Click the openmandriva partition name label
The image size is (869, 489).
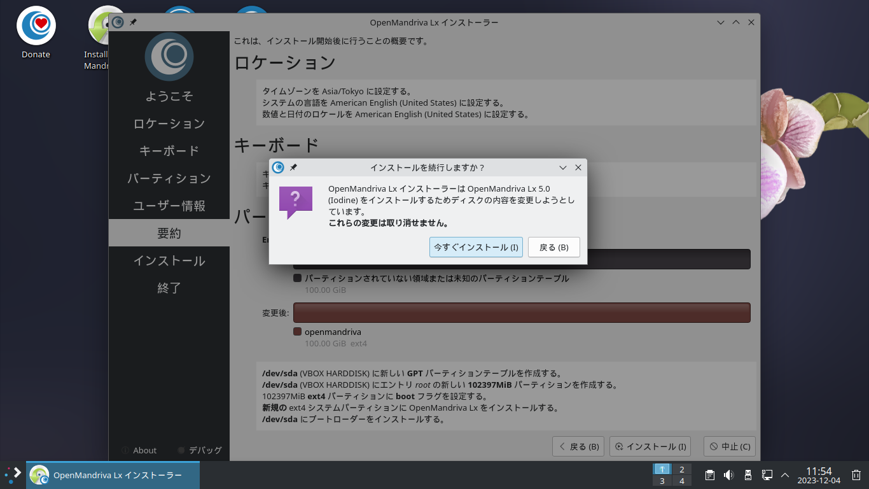[333, 332]
